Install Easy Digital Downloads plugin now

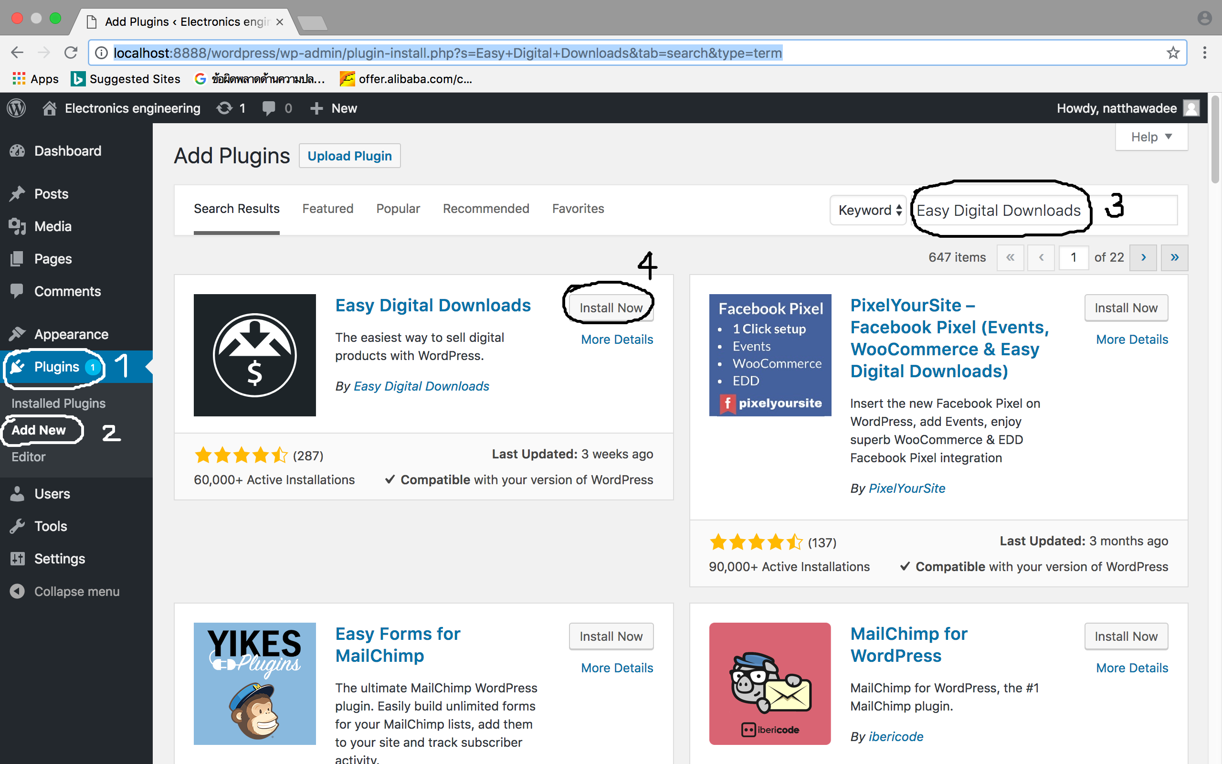point(611,308)
